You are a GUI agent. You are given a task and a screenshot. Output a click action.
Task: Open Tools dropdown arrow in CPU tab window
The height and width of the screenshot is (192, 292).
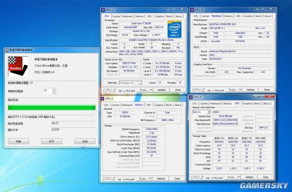[x=151, y=90]
